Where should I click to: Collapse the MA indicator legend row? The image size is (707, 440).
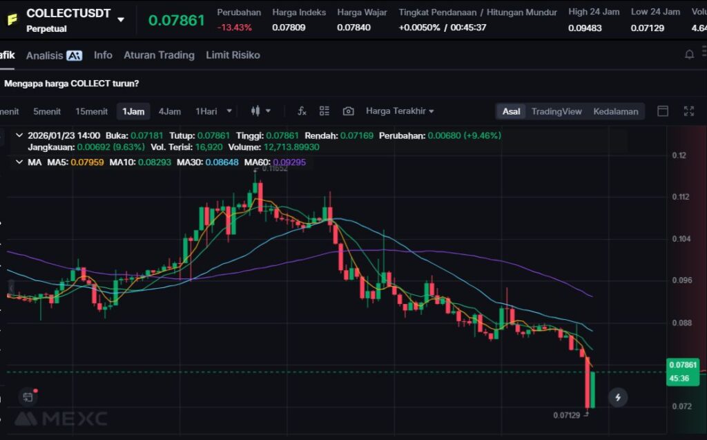tap(19, 162)
